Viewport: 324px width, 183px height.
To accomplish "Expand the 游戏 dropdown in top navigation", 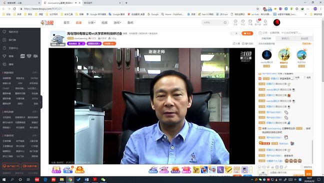I will [117, 23].
